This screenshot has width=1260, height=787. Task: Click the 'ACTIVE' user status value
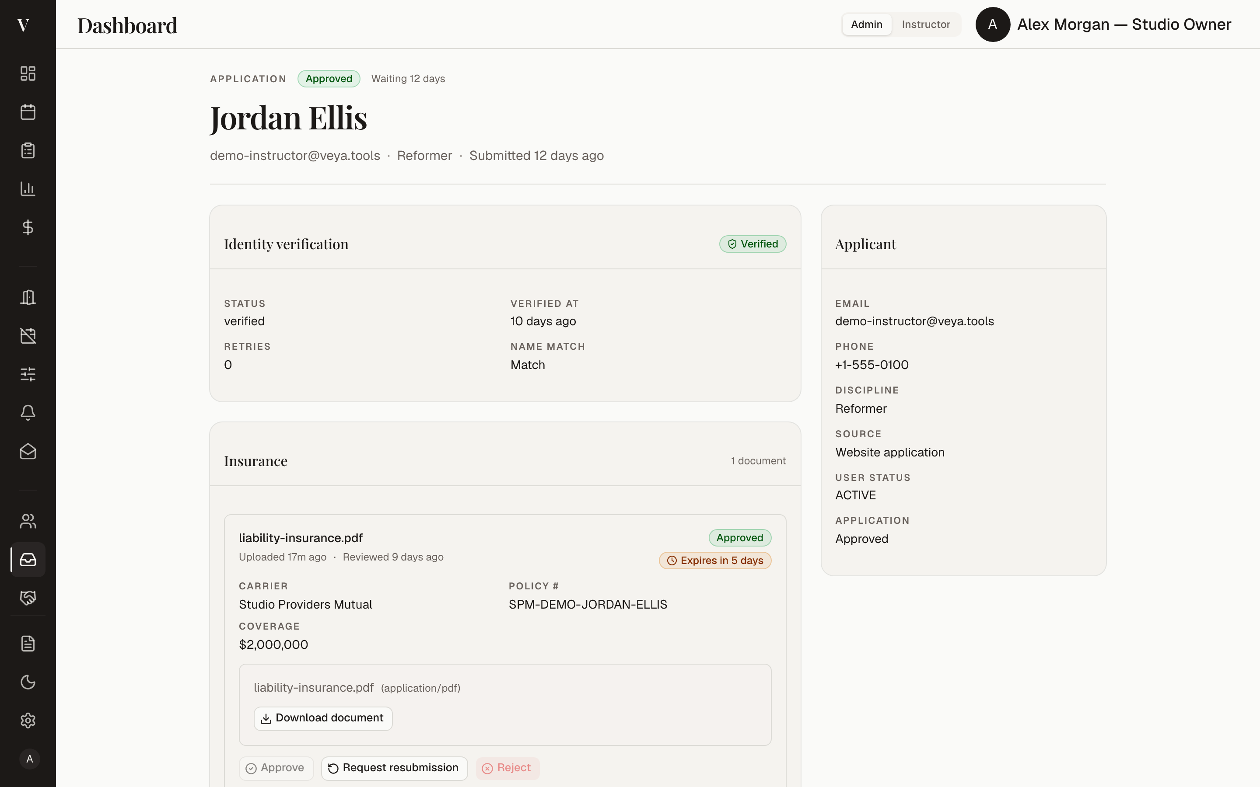coord(855,495)
